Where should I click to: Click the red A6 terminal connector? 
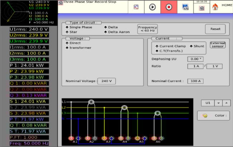(x=154, y=138)
